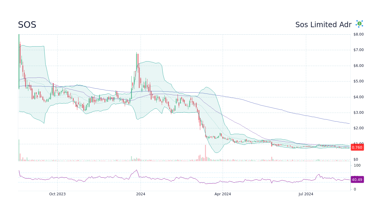Click the $5.00 price axis label
The width and height of the screenshot is (382, 215).
(358, 81)
